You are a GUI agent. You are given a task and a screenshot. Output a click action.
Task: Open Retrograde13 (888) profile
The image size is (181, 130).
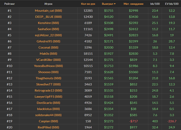48,90
